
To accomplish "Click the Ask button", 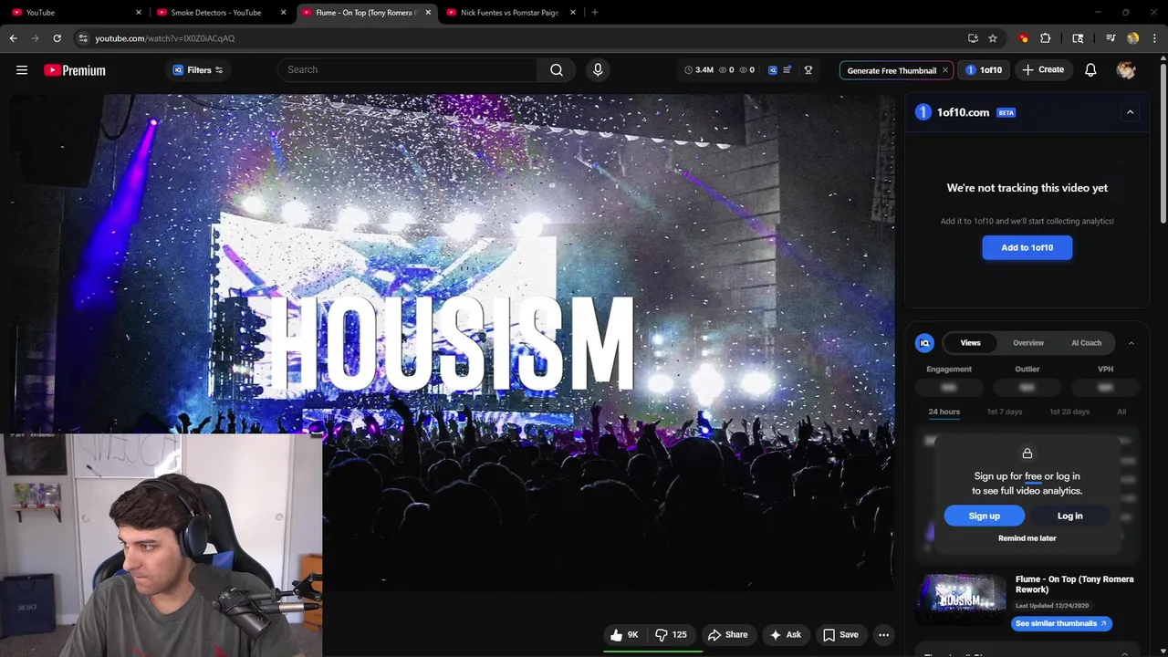I will (785, 635).
